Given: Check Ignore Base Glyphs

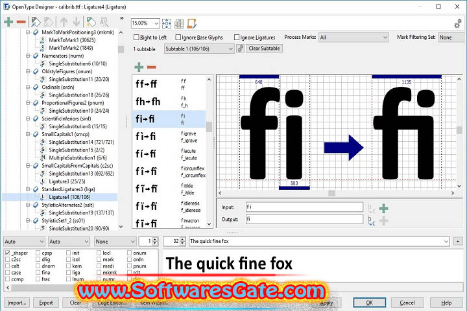Looking at the screenshot, I should 178,37.
